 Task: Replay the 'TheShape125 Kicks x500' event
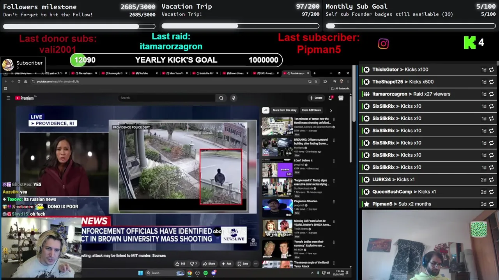point(491,82)
